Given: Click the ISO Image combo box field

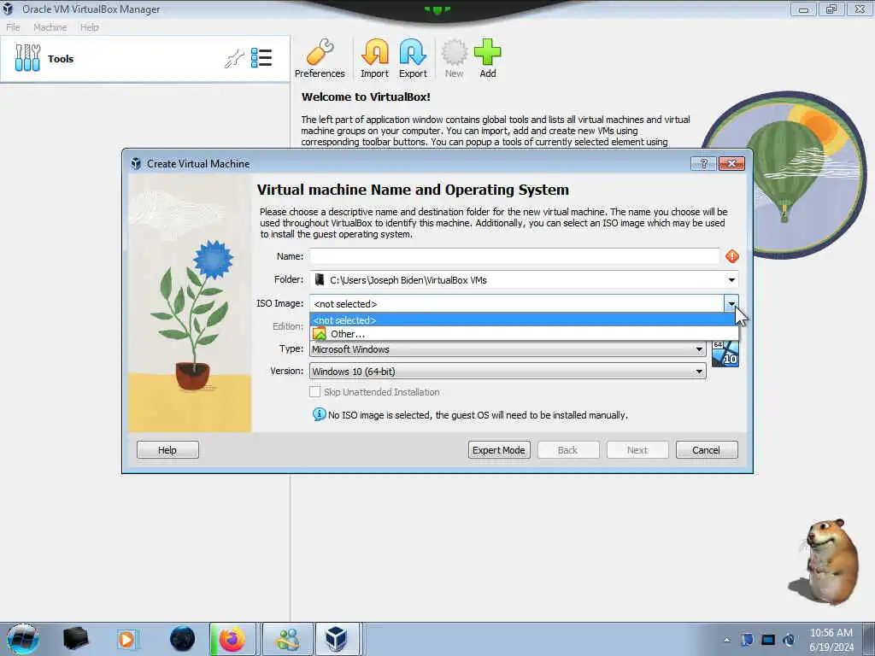Looking at the screenshot, I should pos(517,303).
